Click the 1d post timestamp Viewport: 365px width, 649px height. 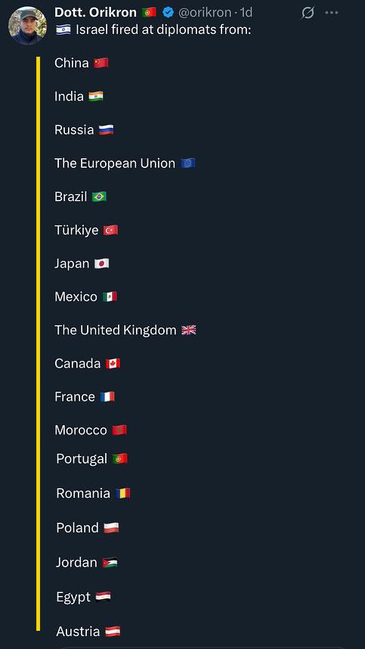point(246,13)
